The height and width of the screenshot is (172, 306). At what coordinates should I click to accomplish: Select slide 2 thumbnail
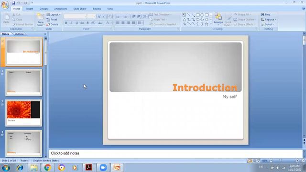[23, 83]
